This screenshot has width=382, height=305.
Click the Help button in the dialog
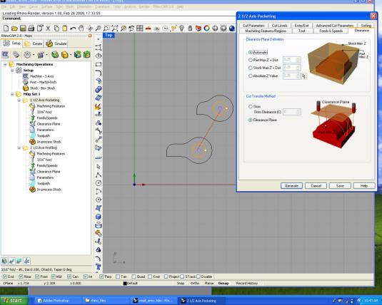pos(364,186)
